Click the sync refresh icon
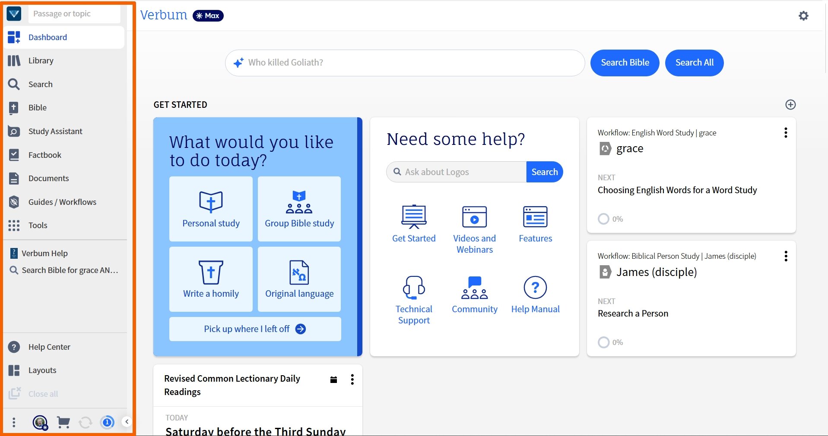The height and width of the screenshot is (436, 828). pos(85,422)
